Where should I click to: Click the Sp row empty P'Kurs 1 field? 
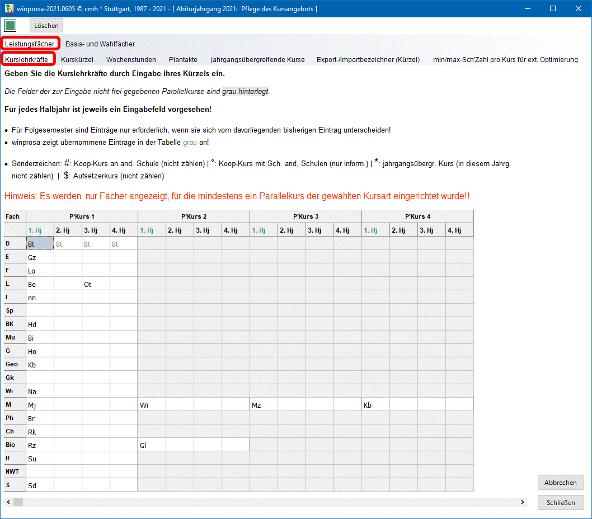pos(40,311)
